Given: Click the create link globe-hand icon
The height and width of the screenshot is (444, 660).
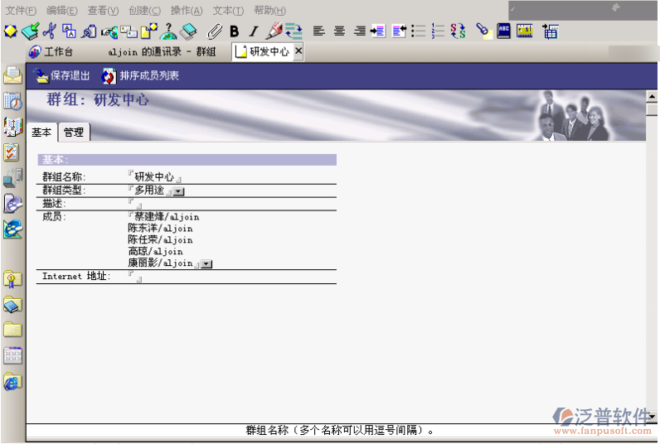Looking at the screenshot, I should (x=109, y=32).
